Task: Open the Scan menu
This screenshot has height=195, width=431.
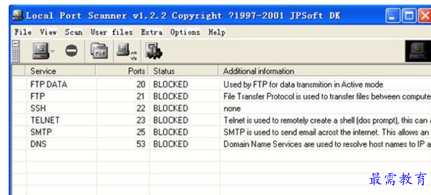Action: pyautogui.click(x=74, y=32)
